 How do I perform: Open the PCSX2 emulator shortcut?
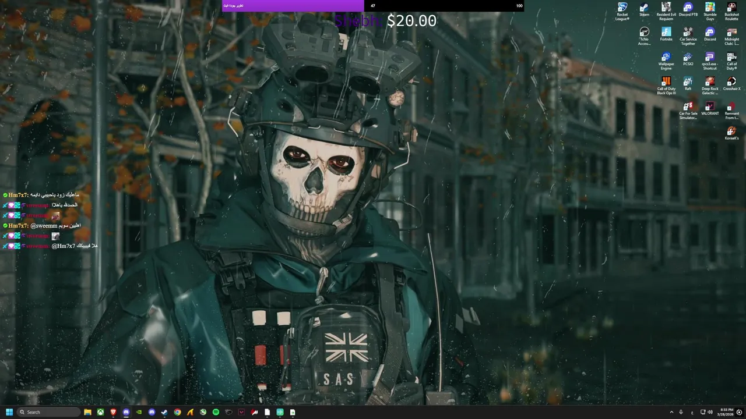(x=688, y=59)
